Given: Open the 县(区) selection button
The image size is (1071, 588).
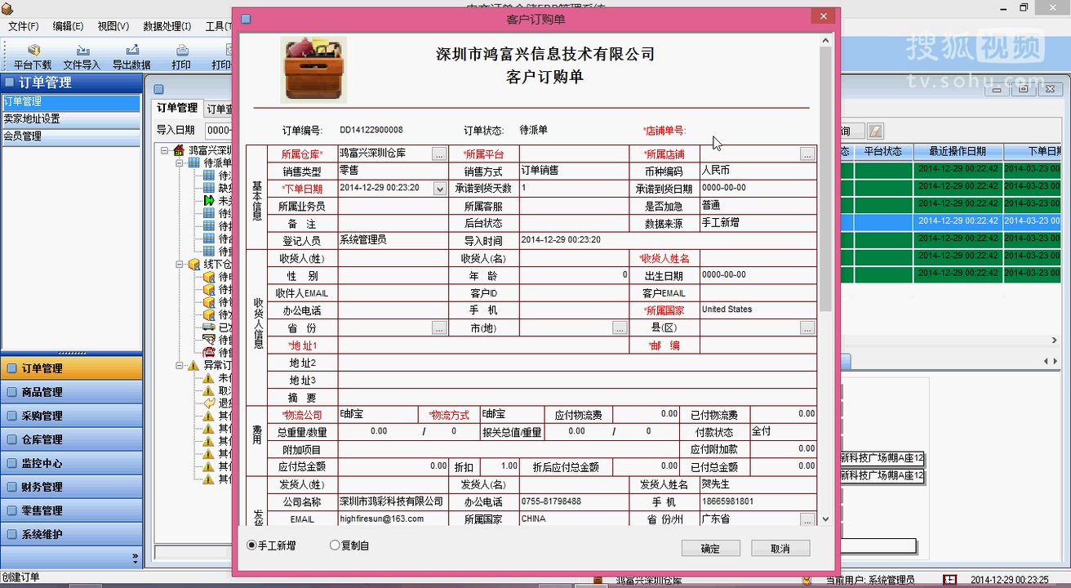Looking at the screenshot, I should (807, 327).
